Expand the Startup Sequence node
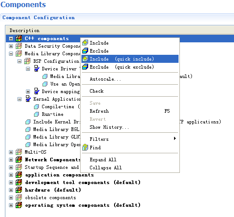Screen dimensions: 234x217 click(11, 168)
